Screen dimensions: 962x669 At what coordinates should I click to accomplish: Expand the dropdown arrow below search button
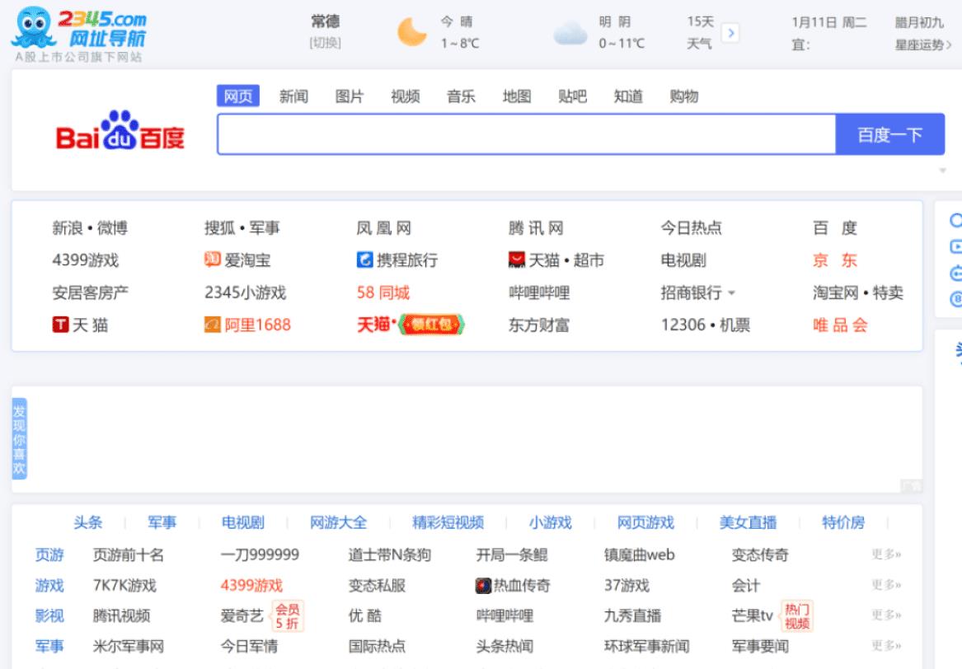click(942, 171)
